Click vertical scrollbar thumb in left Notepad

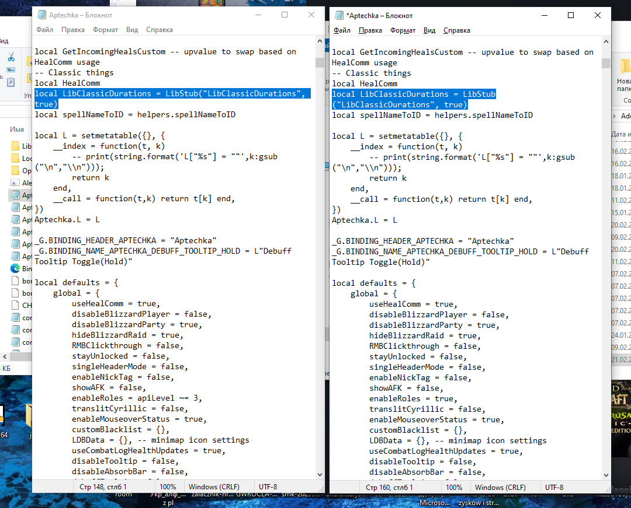coord(320,62)
